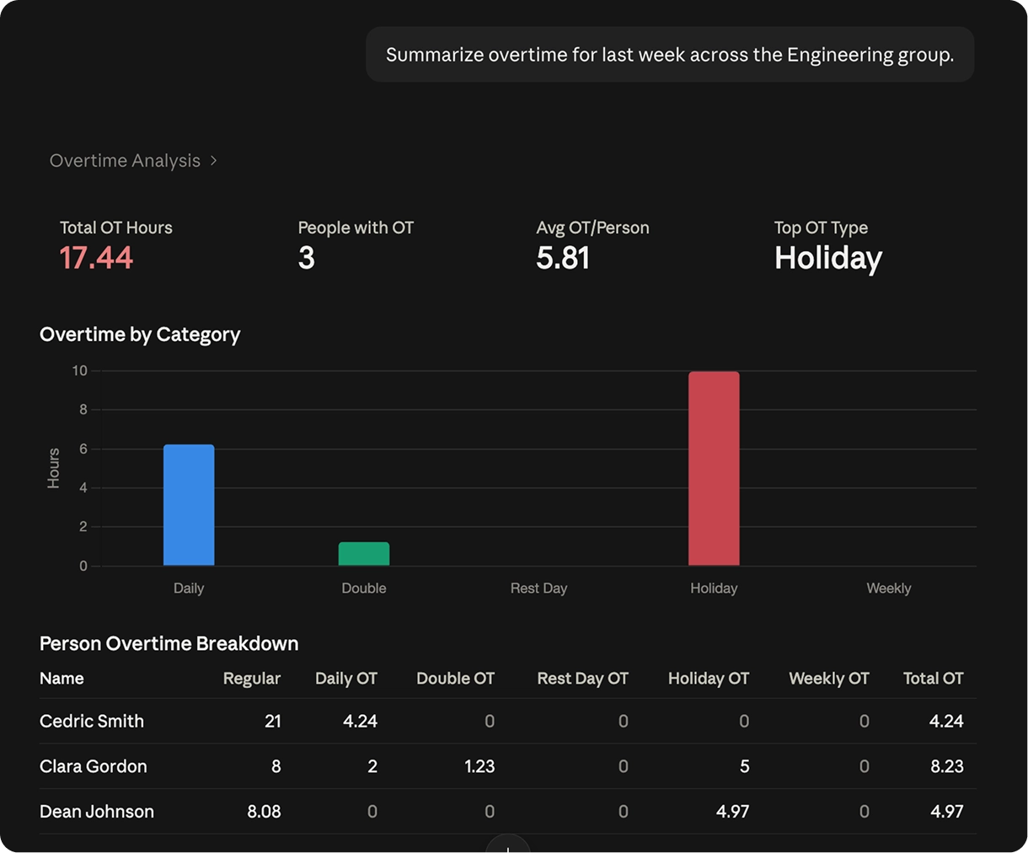Click the Double axis label under chart
1028x853 pixels.
point(364,589)
